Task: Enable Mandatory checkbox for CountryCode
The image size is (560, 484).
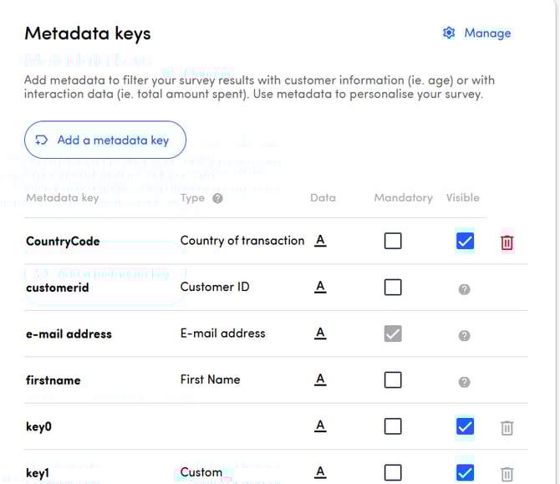Action: (393, 242)
